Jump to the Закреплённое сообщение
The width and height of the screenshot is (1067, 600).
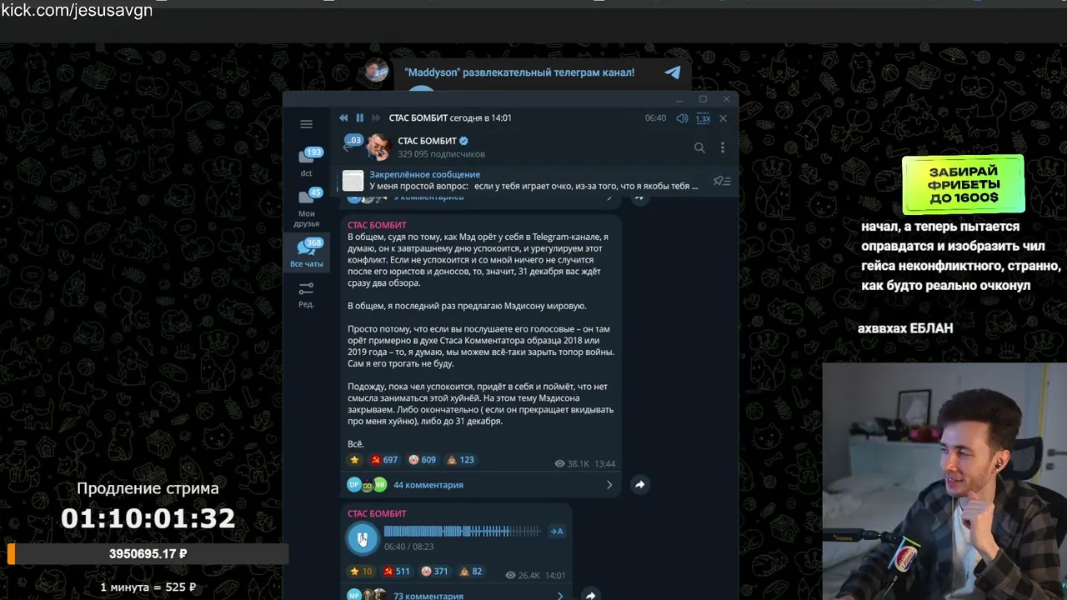(x=533, y=180)
